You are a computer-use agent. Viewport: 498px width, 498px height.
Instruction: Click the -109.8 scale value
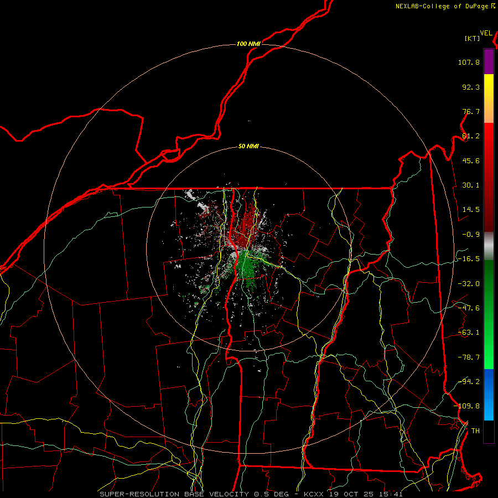coord(466,406)
